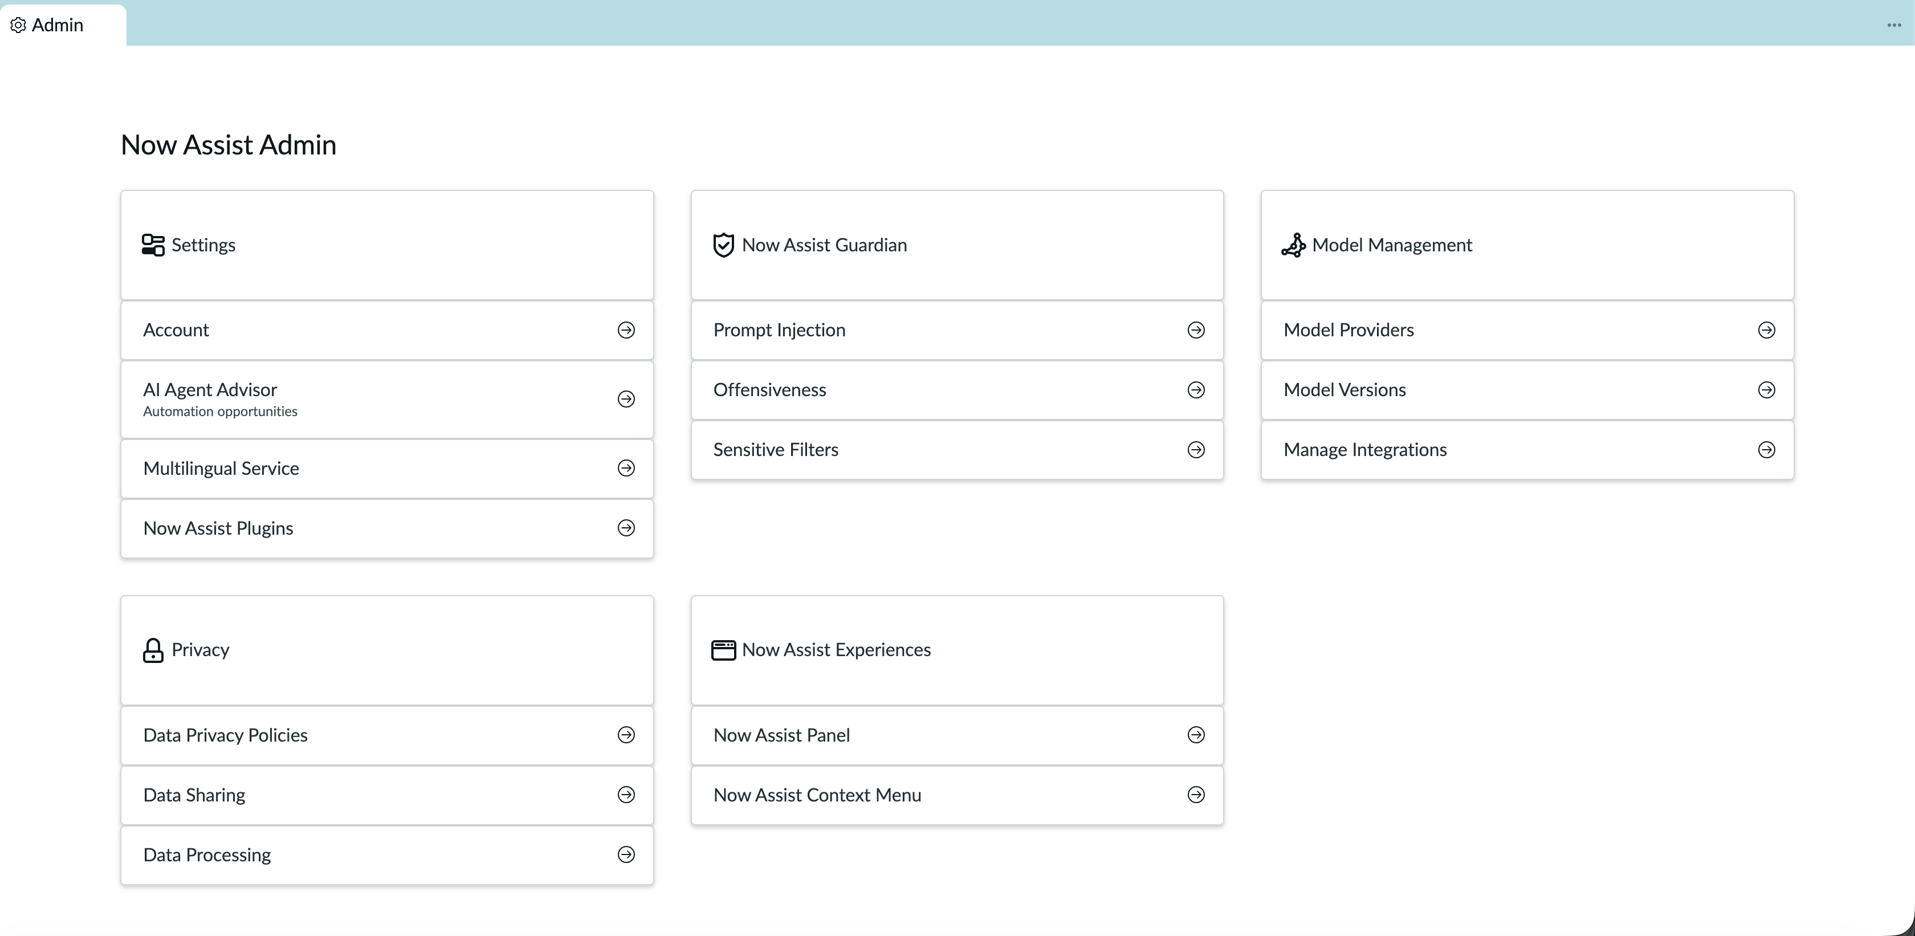Viewport: 1915px width, 936px height.
Task: Click the arrow icon for Manage Integrations
Action: (x=1766, y=450)
